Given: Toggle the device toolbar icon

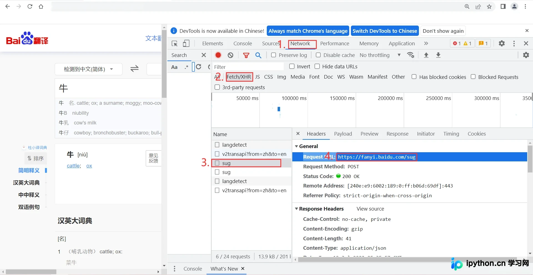Looking at the screenshot, I should pos(186,44).
